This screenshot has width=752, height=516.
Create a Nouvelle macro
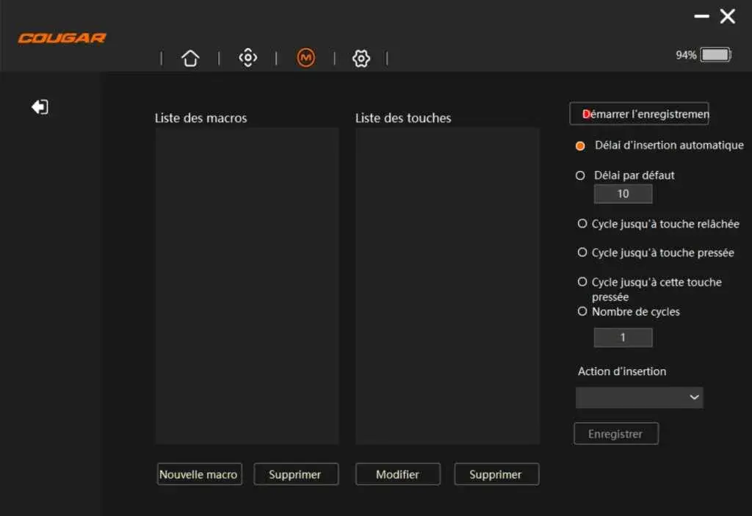(x=199, y=474)
